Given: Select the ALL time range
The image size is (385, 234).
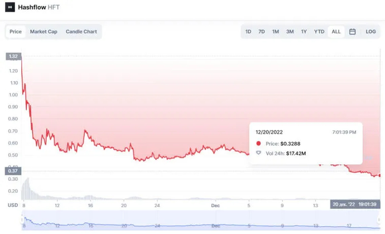Looking at the screenshot, I should click(x=336, y=32).
